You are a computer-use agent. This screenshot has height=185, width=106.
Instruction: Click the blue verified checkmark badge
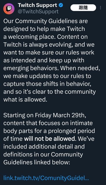[x=61, y=5]
